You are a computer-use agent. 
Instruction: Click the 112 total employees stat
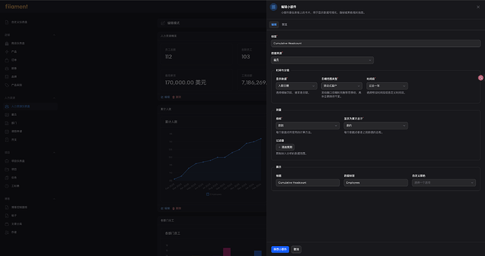169,57
